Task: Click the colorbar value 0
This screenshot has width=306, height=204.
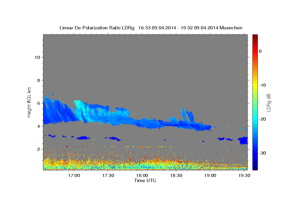Action: click(x=260, y=51)
